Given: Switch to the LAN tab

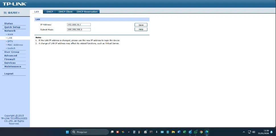Looking at the screenshot, I should click(36, 12).
